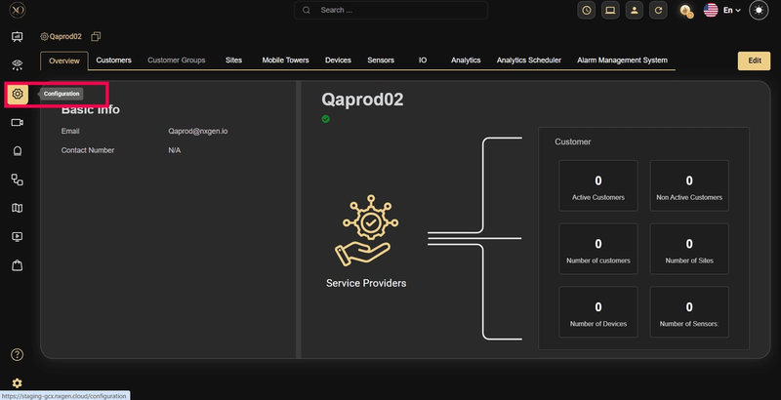Image resolution: width=781 pixels, height=400 pixels.
Task: Click the Non Active Customers card
Action: pyautogui.click(x=689, y=185)
